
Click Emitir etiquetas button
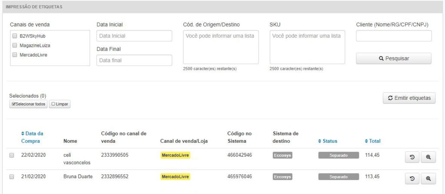[x=408, y=98]
